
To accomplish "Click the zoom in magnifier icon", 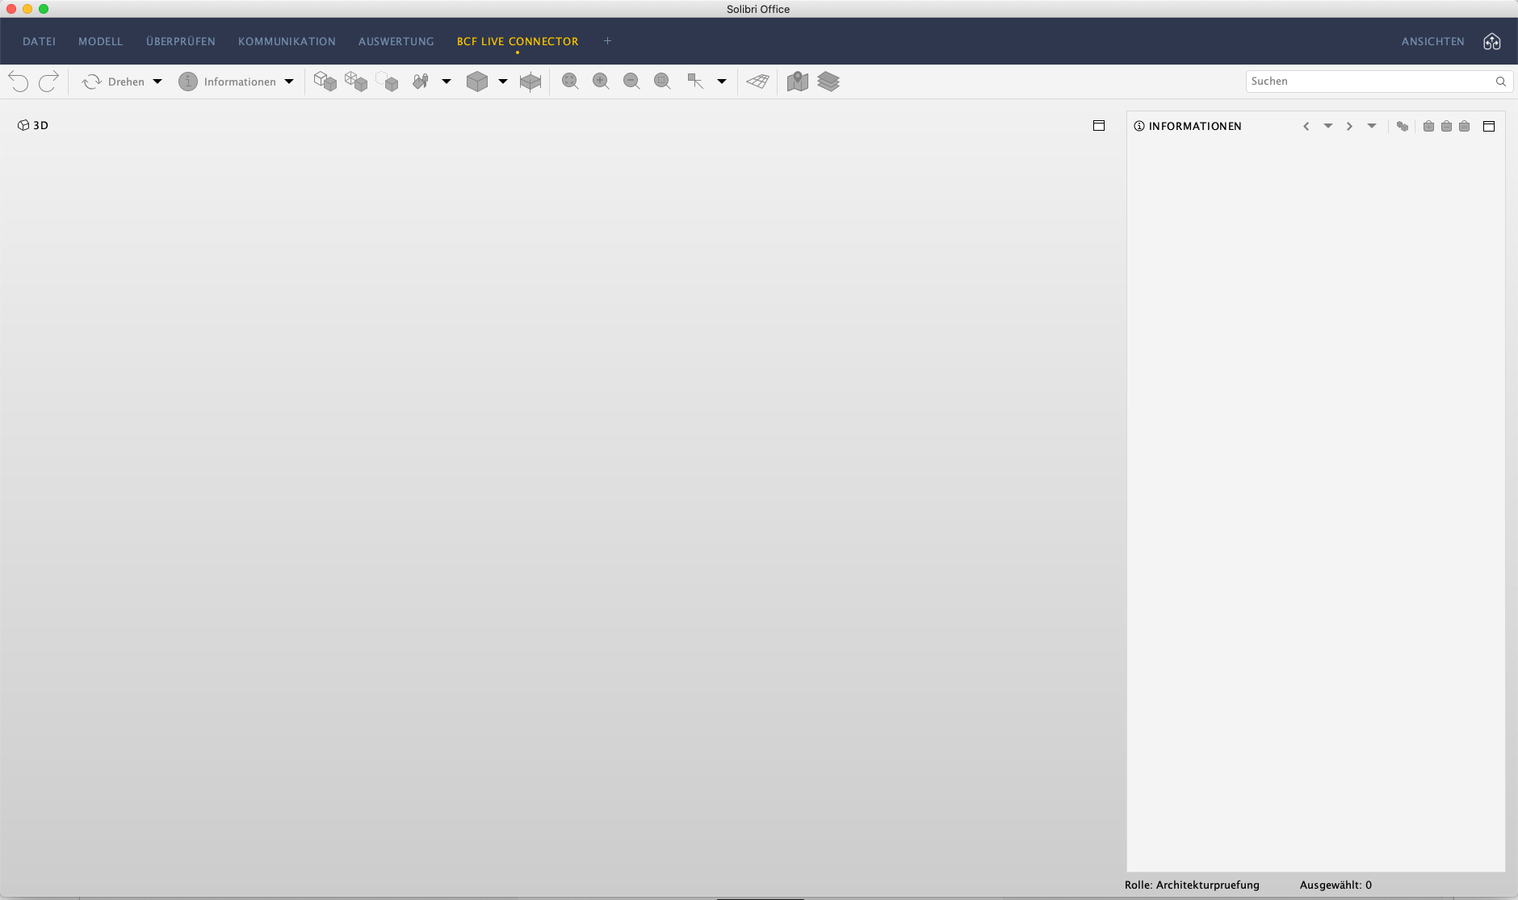I will pos(601,82).
